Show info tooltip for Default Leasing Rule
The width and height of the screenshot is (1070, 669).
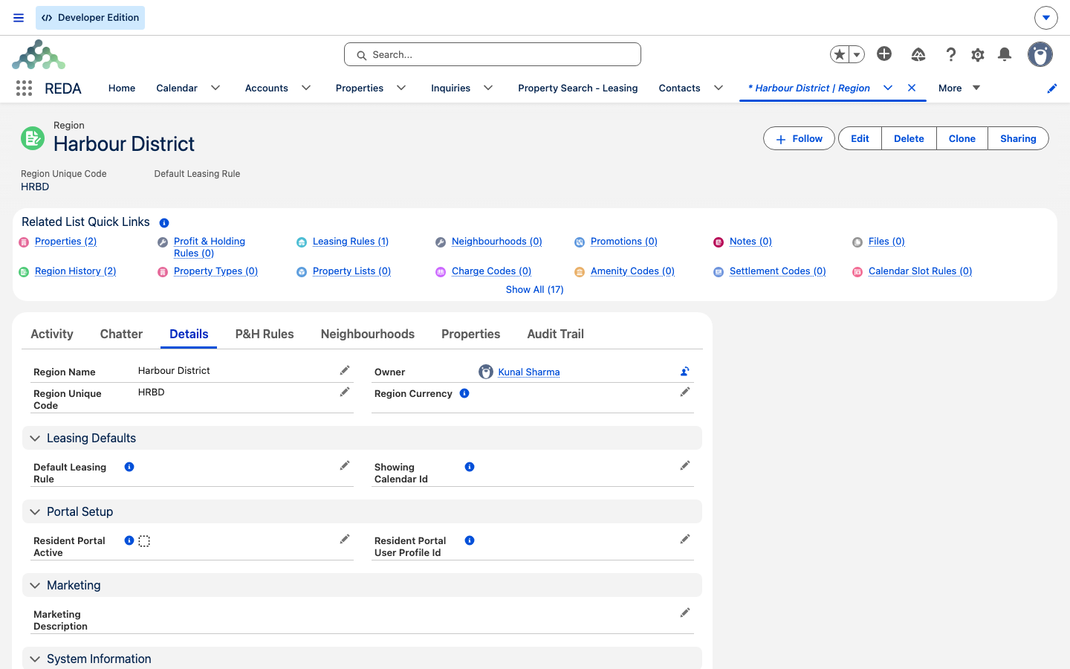point(129,467)
